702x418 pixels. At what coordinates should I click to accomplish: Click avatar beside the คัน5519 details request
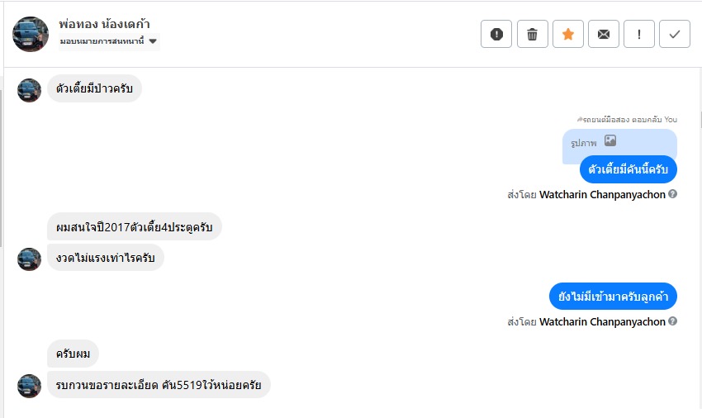click(x=29, y=385)
